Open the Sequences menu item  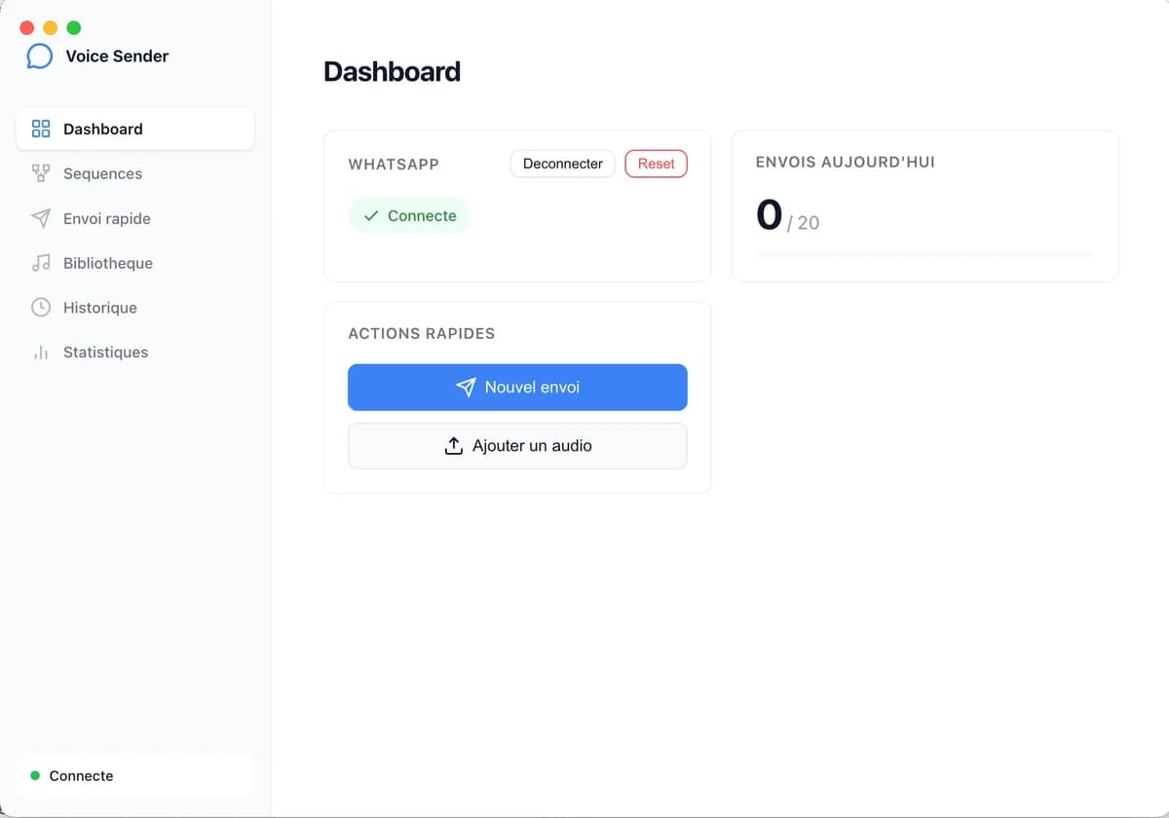click(x=102, y=173)
